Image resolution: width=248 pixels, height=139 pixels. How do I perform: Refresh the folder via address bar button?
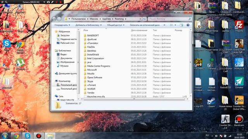pyautogui.click(x=145, y=19)
